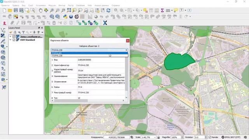The height and width of the screenshot is (140, 249).
Task: Open the Справка menu
Action: [116, 5]
